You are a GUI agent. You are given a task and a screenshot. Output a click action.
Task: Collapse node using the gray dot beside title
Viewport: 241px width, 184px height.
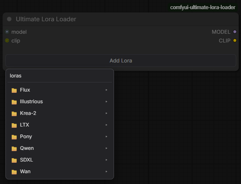tap(9, 19)
